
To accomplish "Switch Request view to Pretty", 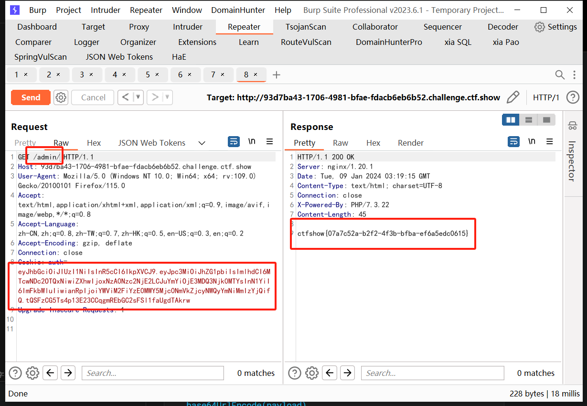I will 25,143.
